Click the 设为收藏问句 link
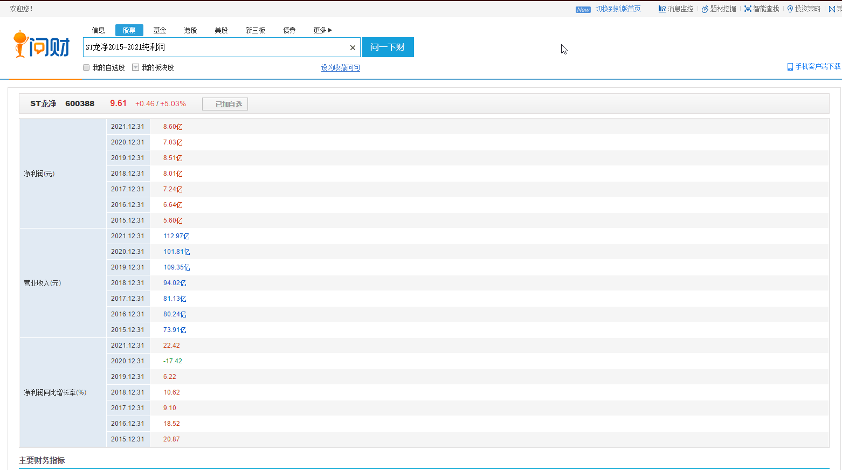The width and height of the screenshot is (842, 470). pyautogui.click(x=340, y=67)
